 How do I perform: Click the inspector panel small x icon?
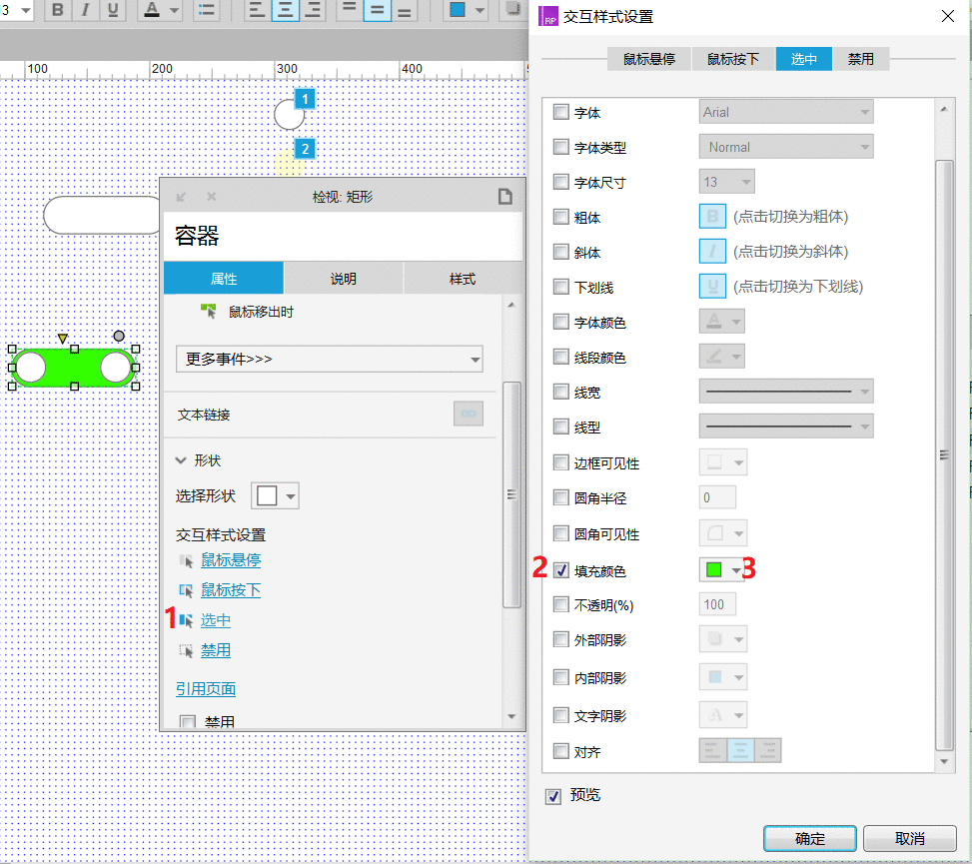(212, 197)
